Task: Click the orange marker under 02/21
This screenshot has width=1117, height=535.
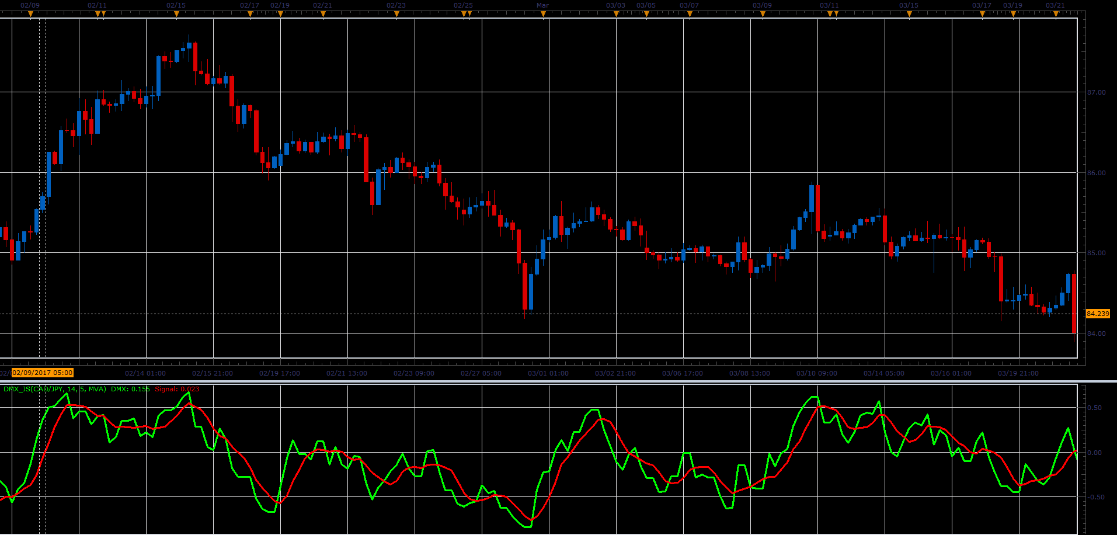Action: click(x=323, y=15)
